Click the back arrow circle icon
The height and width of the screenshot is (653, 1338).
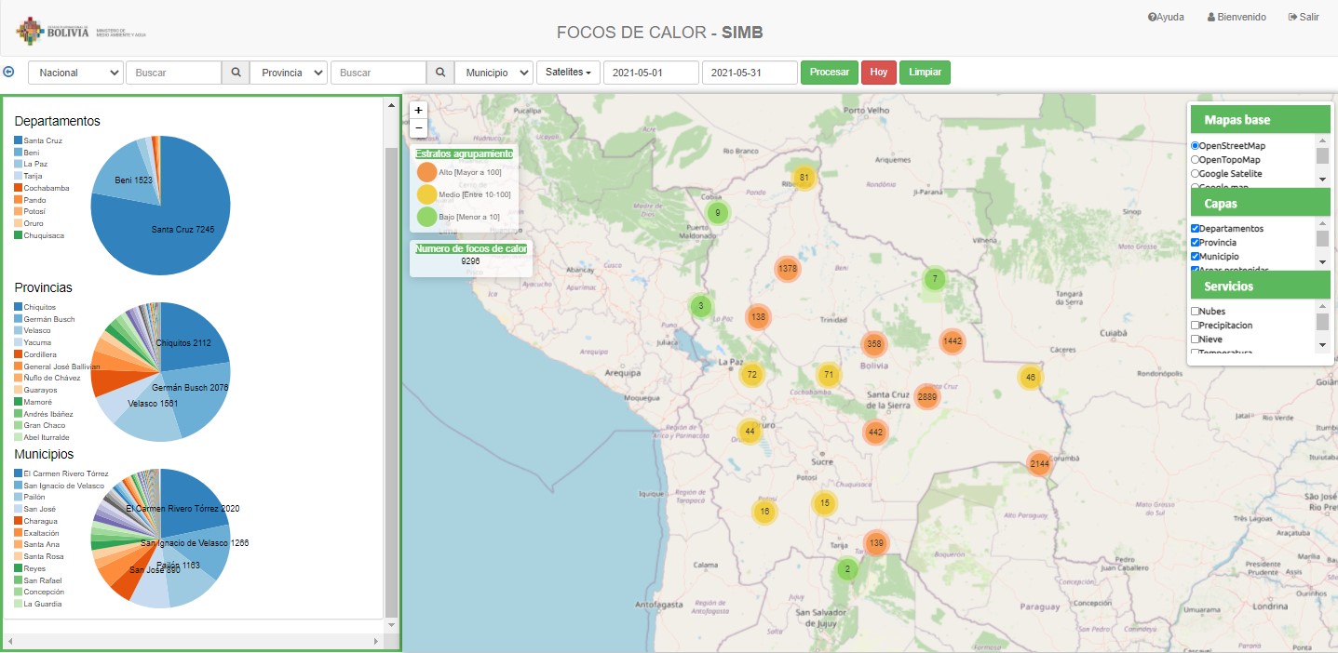click(x=9, y=73)
